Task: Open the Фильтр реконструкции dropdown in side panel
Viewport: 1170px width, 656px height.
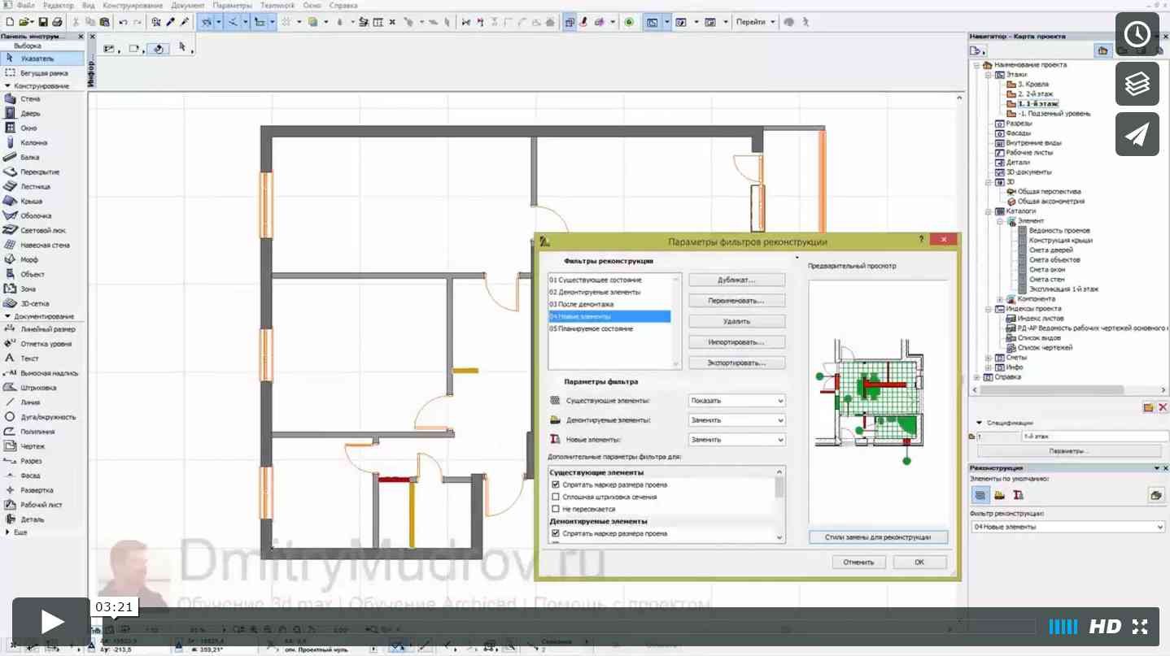Action: pos(1067,527)
